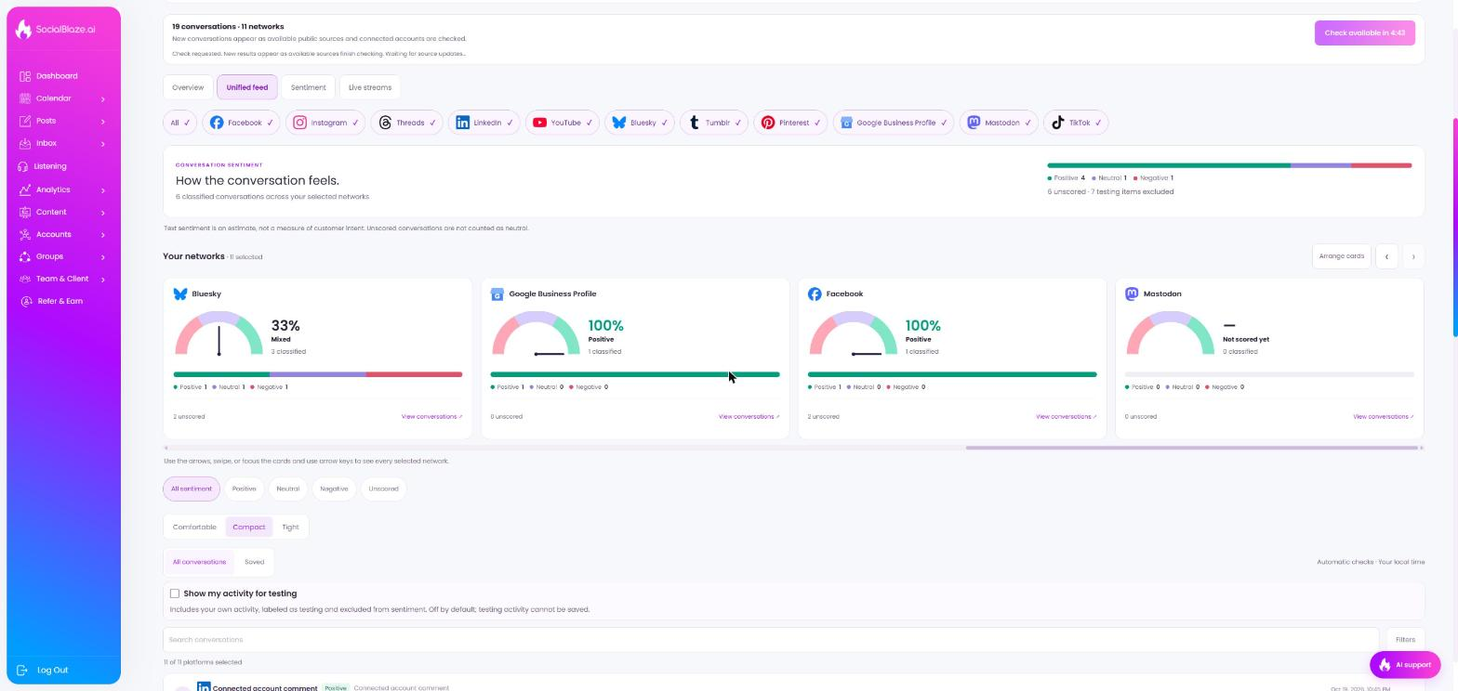
Task: Click the Bluesky sentiment distribution bar
Action: click(318, 374)
